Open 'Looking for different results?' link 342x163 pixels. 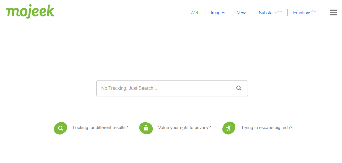[100, 128]
